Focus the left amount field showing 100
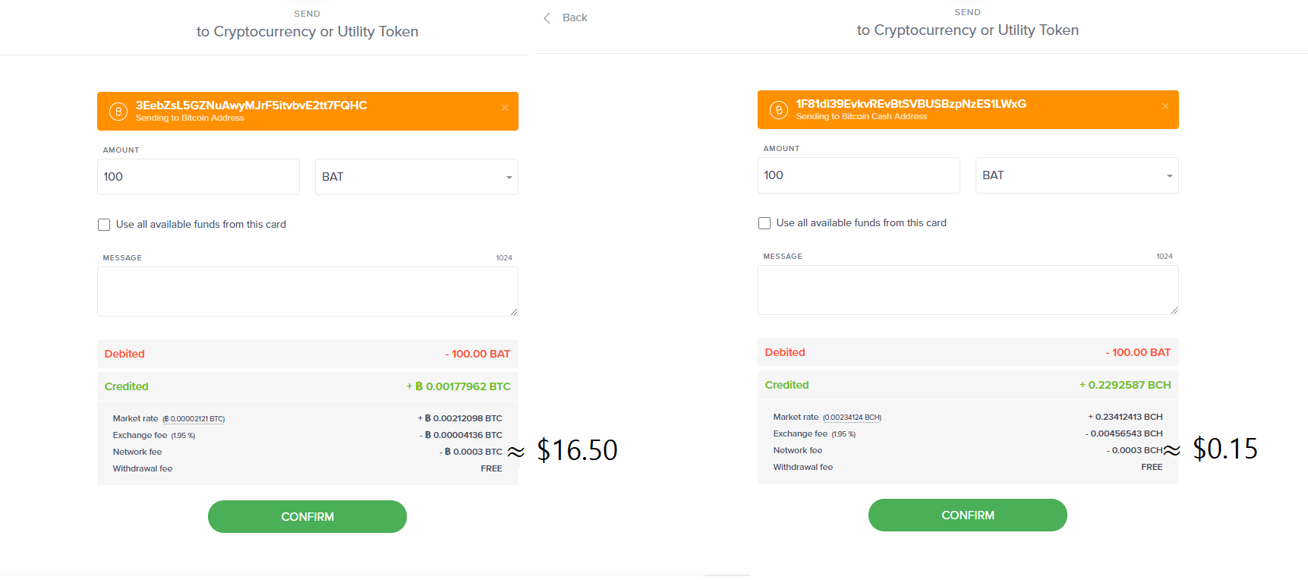This screenshot has height=580, width=1308. point(198,177)
